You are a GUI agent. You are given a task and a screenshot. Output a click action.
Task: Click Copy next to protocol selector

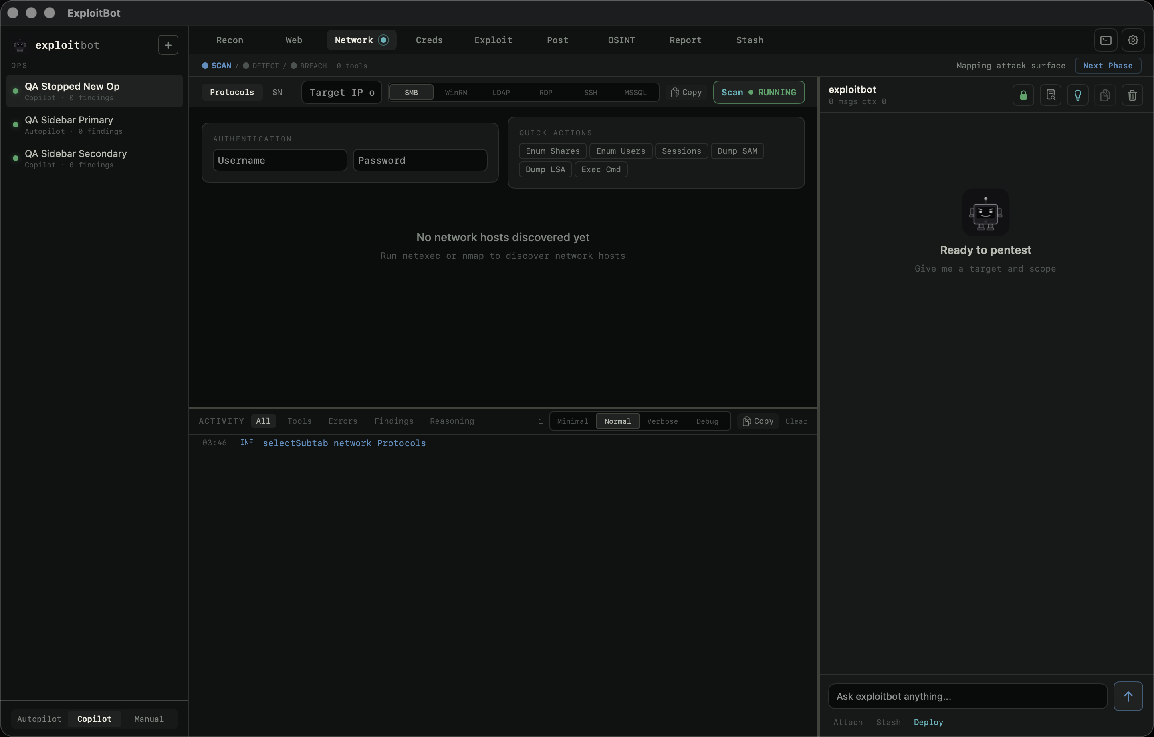coord(686,92)
